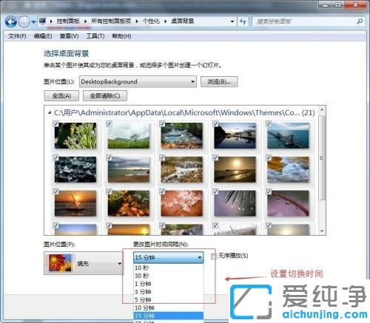Enable the 无序播放(S) shuffle checkbox
This screenshot has width=370, height=323.
pyautogui.click(x=213, y=256)
